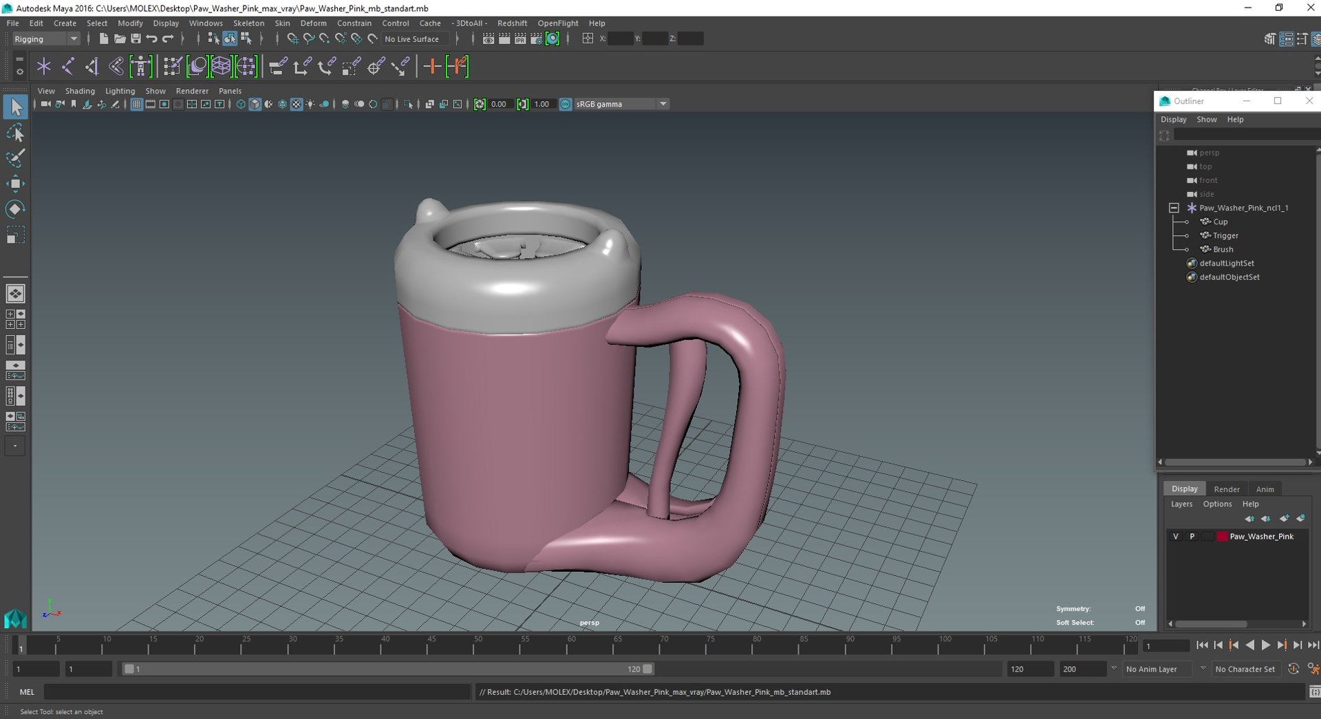Play animation forwards
Image resolution: width=1321 pixels, height=719 pixels.
coord(1265,645)
